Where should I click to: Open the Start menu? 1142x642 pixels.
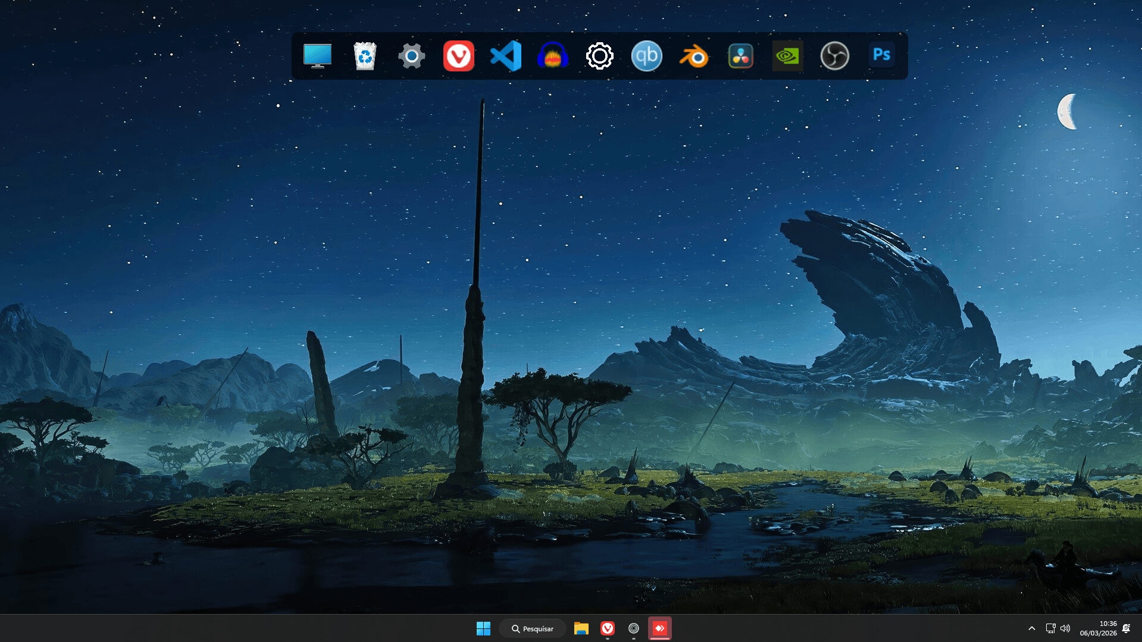point(483,628)
